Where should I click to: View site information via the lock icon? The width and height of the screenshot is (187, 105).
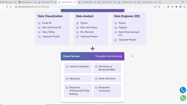16,7
